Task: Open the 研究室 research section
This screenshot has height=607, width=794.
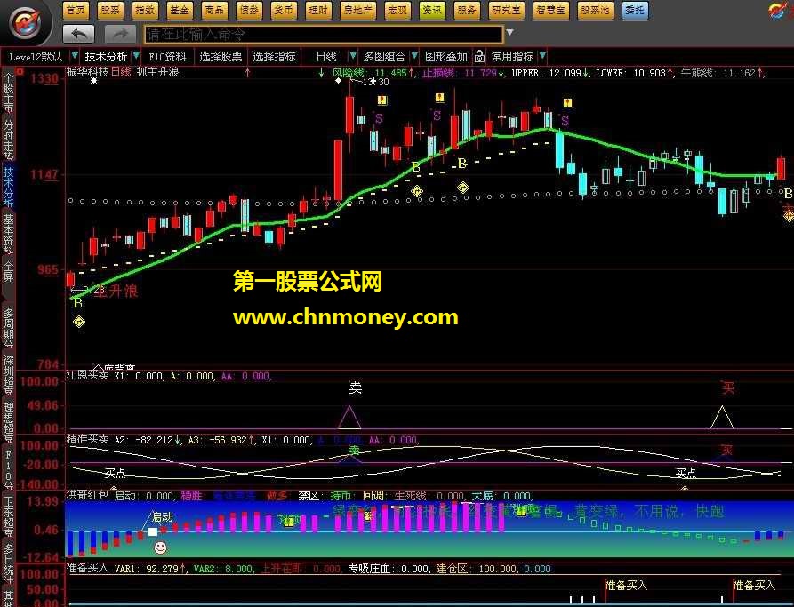Action: (x=506, y=10)
